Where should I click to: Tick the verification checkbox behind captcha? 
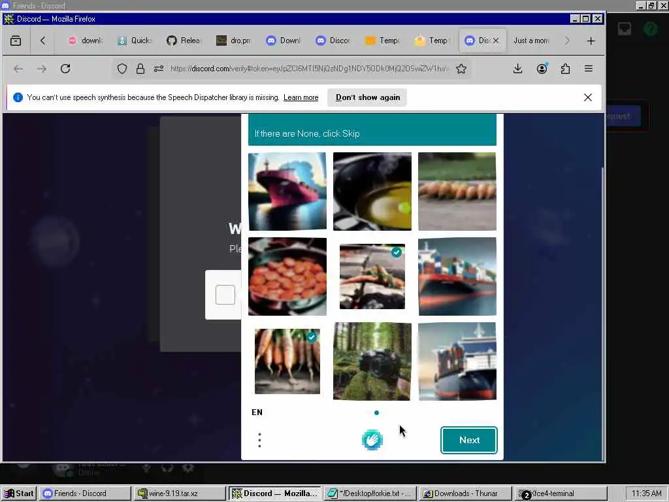click(225, 295)
